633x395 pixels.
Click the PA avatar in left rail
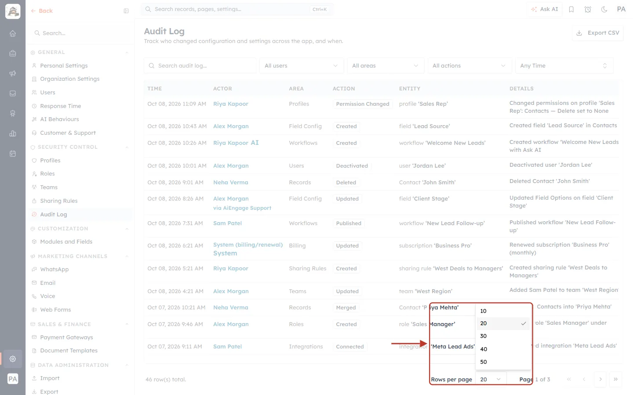(13, 379)
